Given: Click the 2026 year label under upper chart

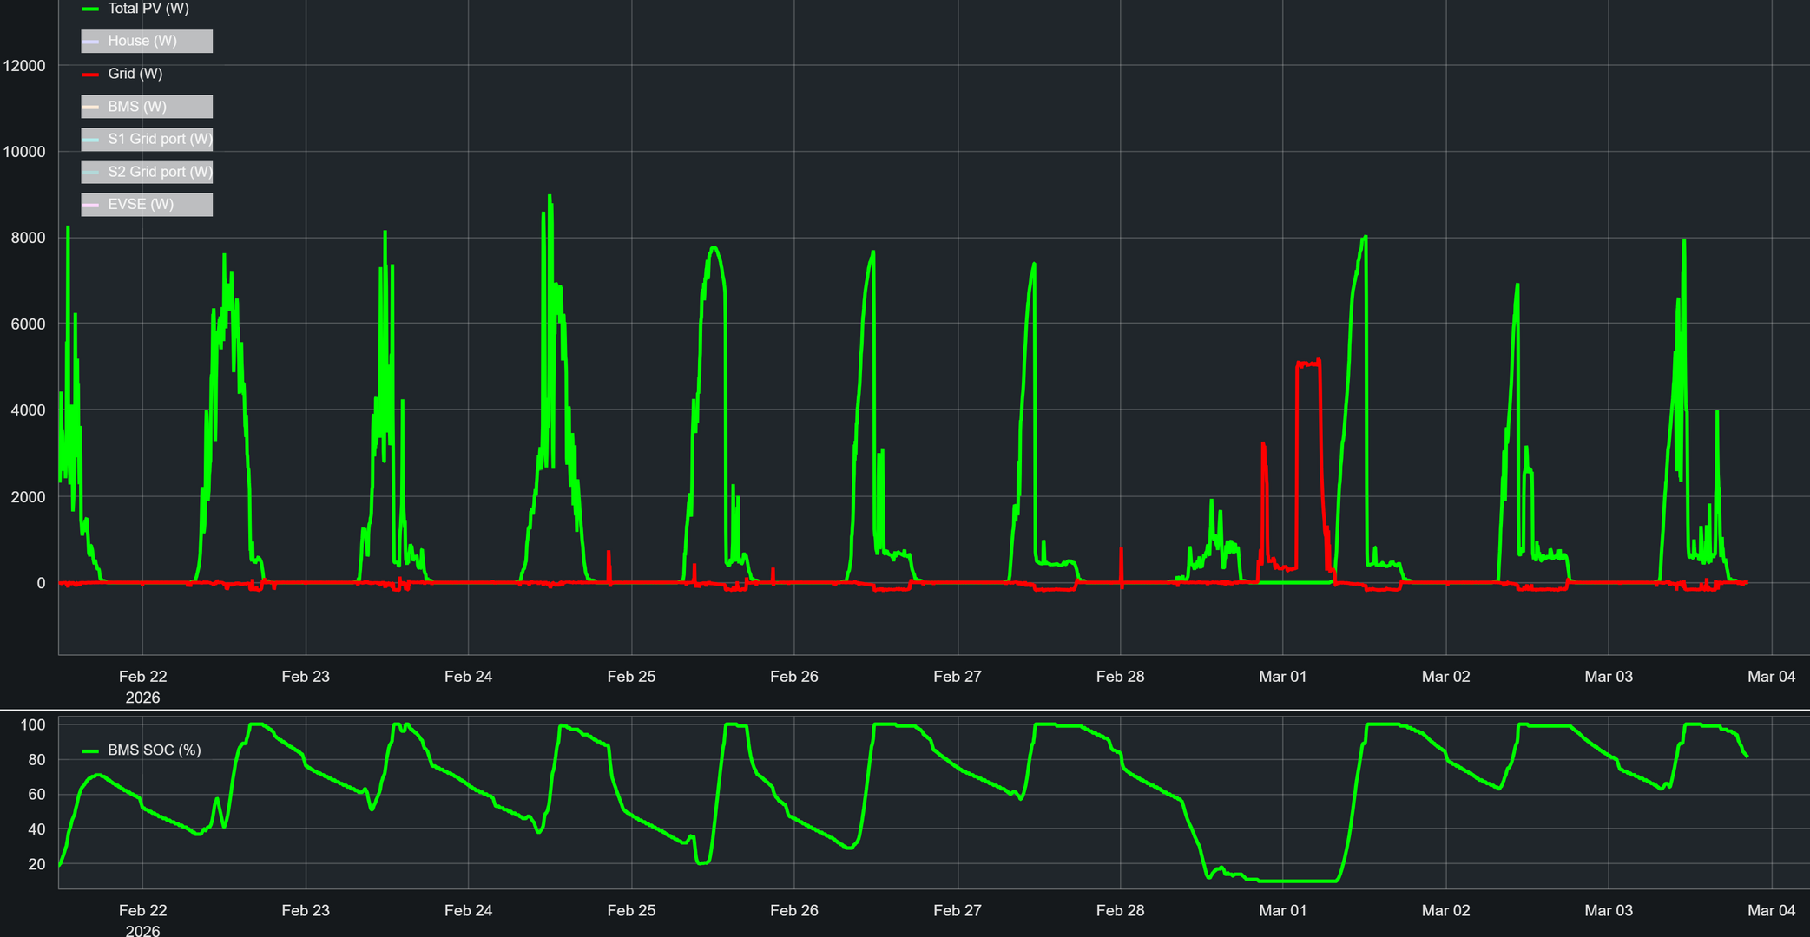Looking at the screenshot, I should (142, 698).
